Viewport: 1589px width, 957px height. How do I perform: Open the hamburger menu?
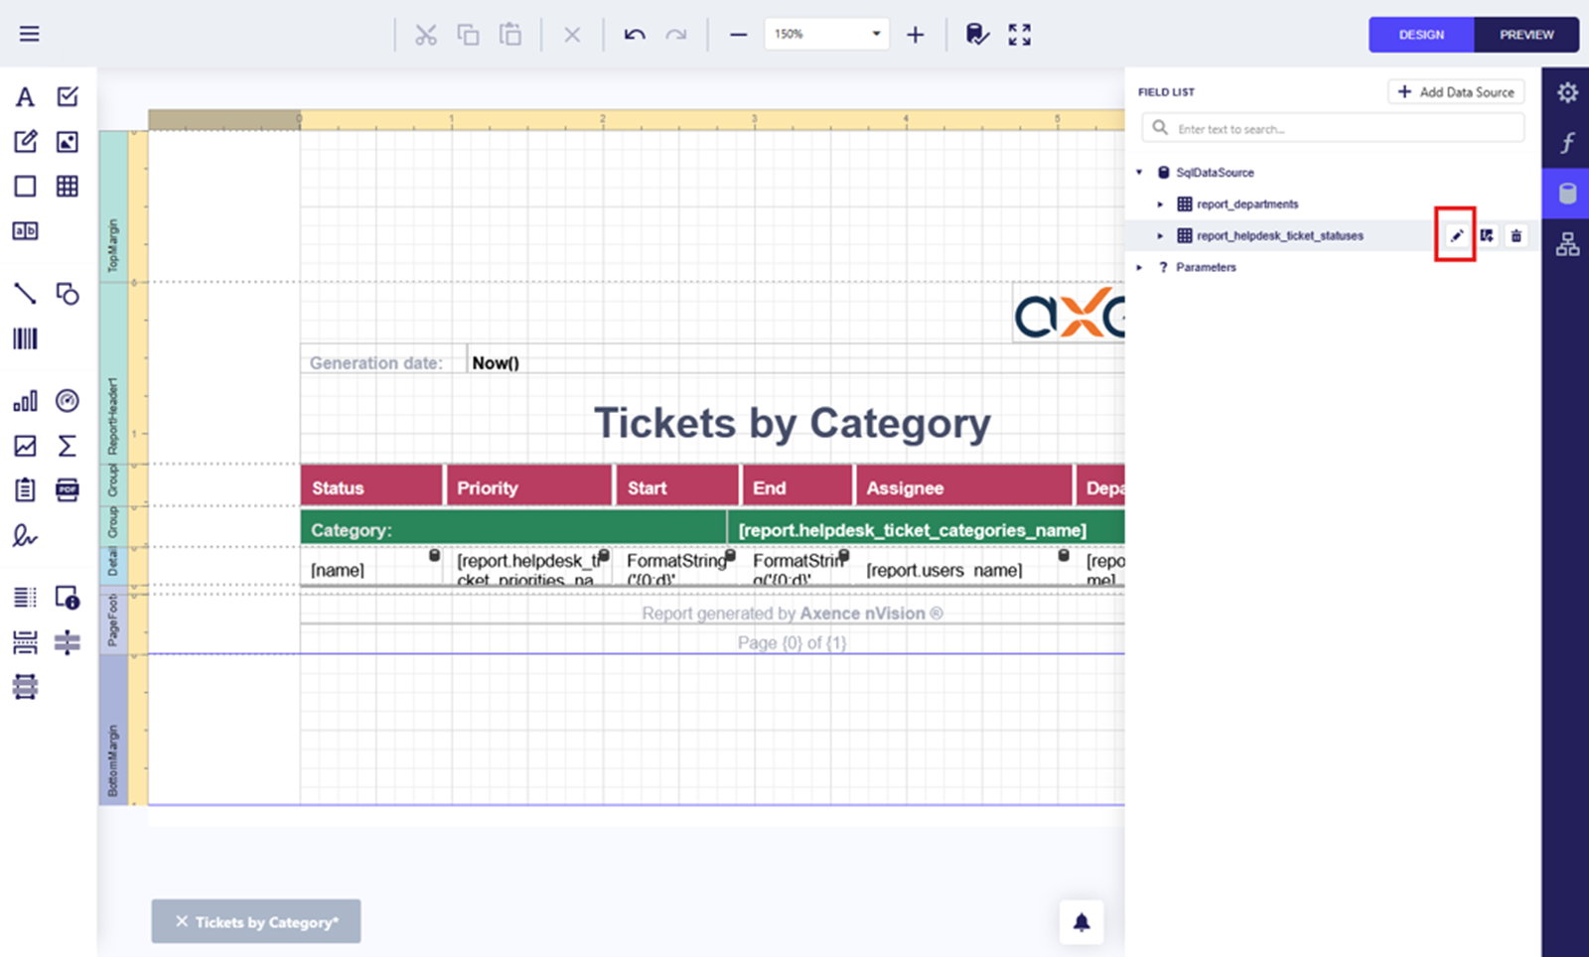[30, 34]
